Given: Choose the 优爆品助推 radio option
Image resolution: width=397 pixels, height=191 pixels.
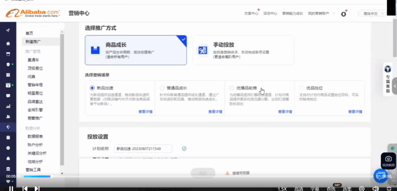Looking at the screenshot, I should tap(232, 88).
